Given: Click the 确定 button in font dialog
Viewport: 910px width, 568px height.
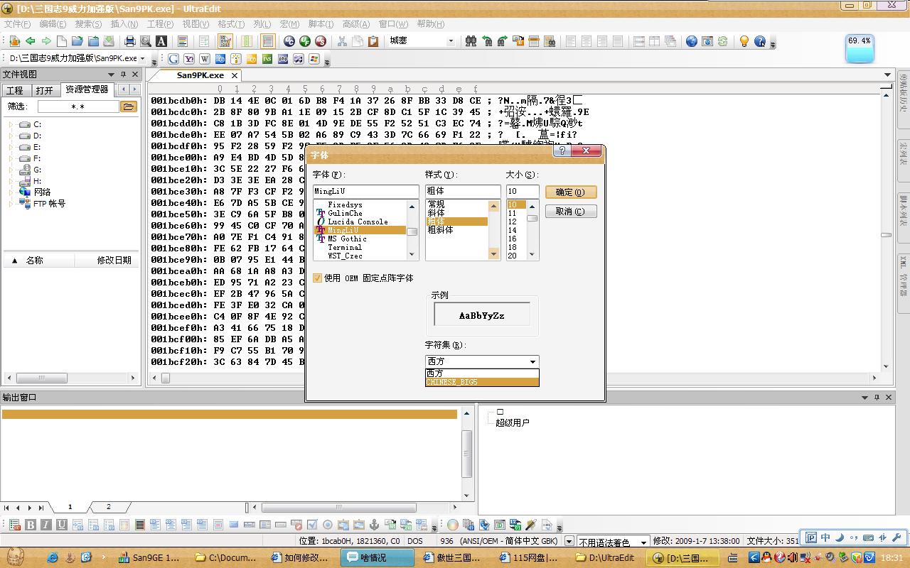Looking at the screenshot, I should point(570,192).
